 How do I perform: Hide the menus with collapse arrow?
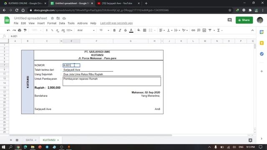coord(252,30)
